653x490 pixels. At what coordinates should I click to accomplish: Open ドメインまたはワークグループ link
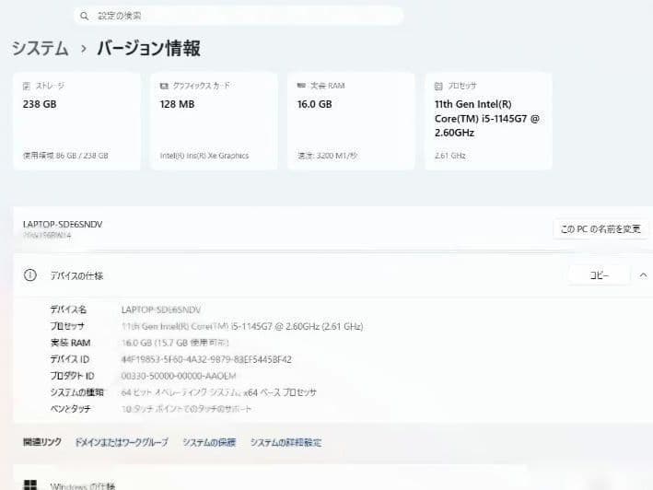click(x=122, y=442)
